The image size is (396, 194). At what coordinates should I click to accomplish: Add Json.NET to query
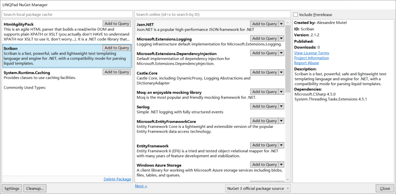coord(265,24)
